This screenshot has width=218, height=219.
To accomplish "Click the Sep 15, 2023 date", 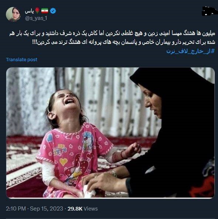I will point(47,209).
